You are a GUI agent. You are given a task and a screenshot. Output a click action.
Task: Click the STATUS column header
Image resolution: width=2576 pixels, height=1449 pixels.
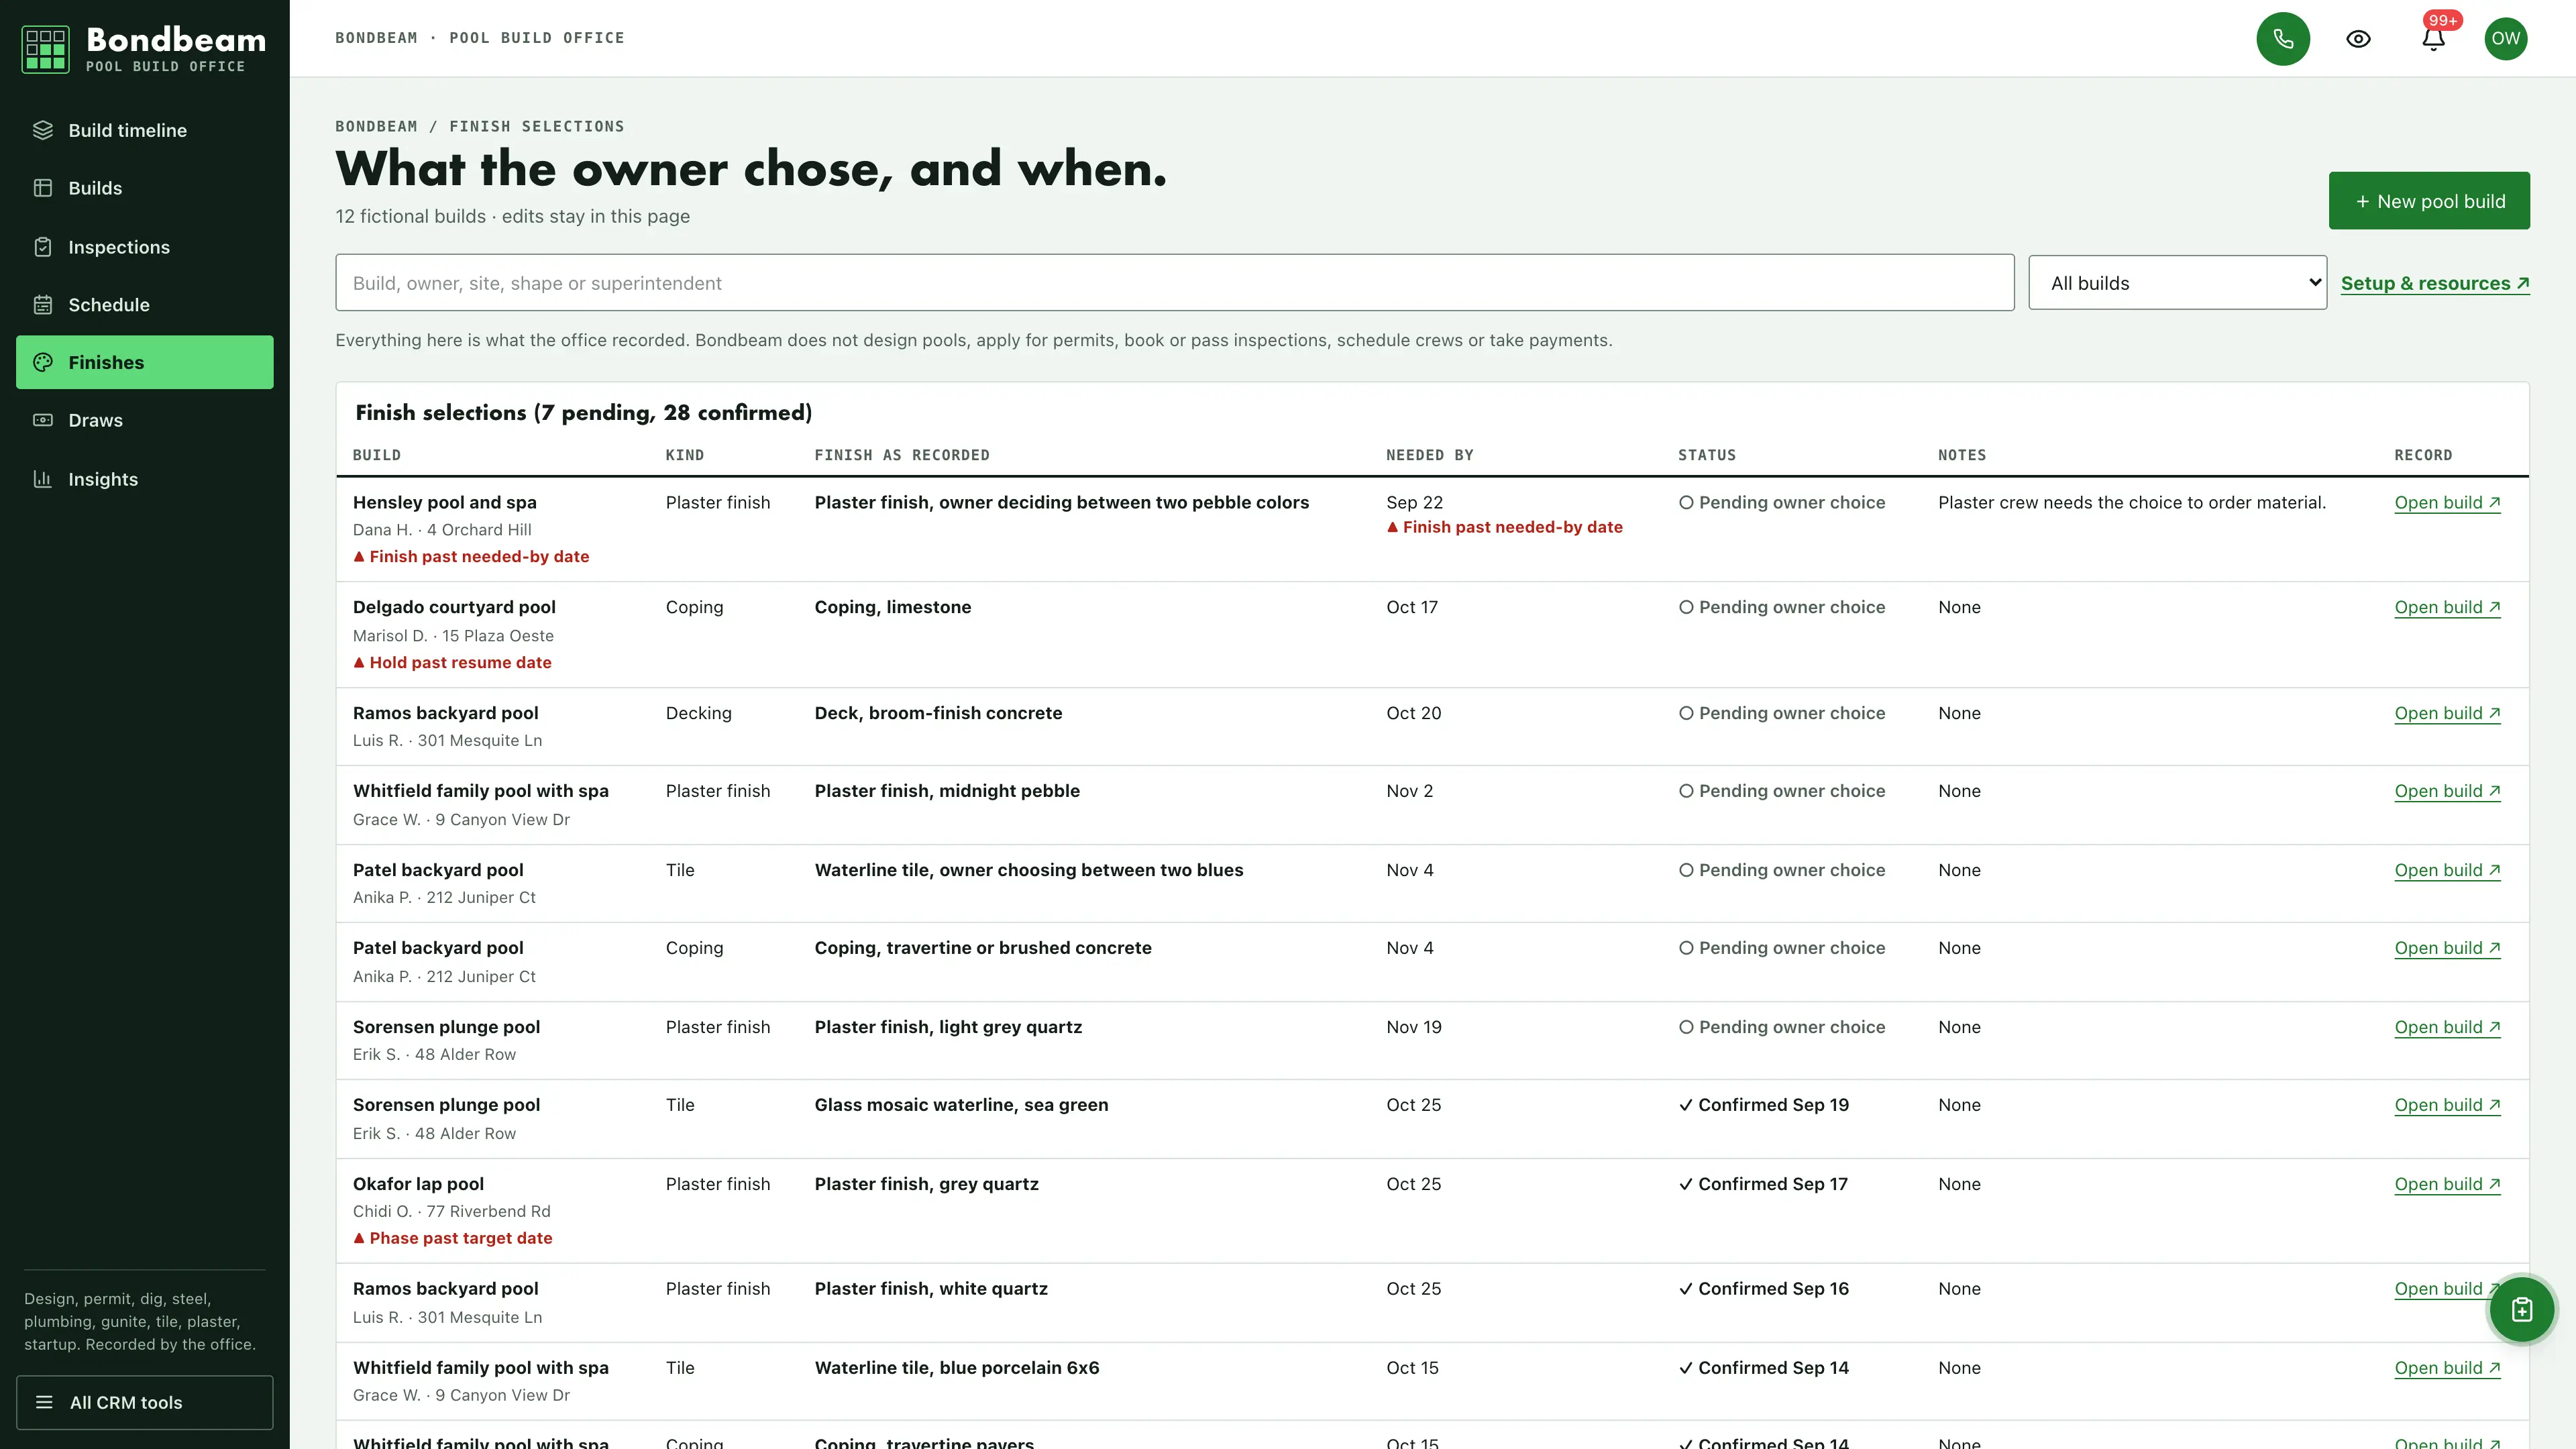tap(1707, 455)
